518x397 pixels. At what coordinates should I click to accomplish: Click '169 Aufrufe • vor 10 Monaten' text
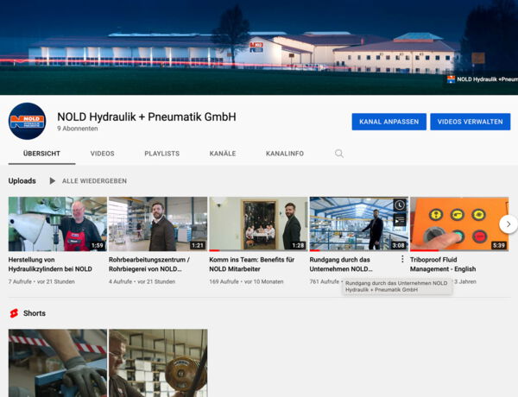246,281
